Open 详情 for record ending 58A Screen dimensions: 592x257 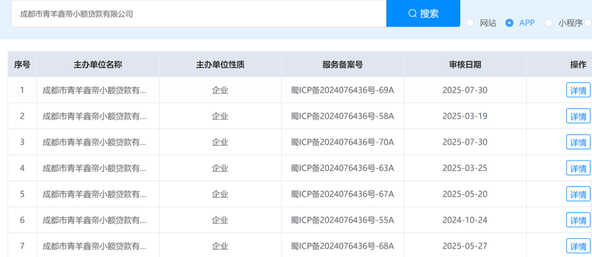(578, 116)
